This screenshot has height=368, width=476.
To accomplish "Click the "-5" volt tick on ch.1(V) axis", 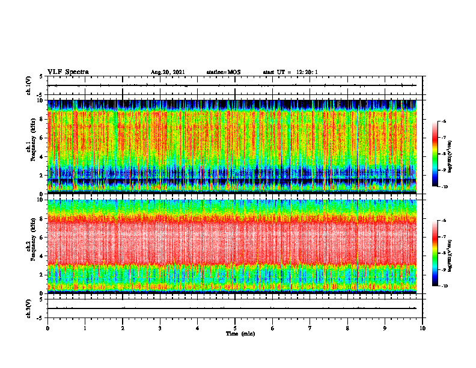I will pos(40,95).
